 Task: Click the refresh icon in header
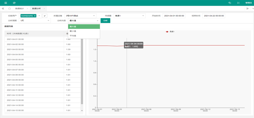(14, 3)
